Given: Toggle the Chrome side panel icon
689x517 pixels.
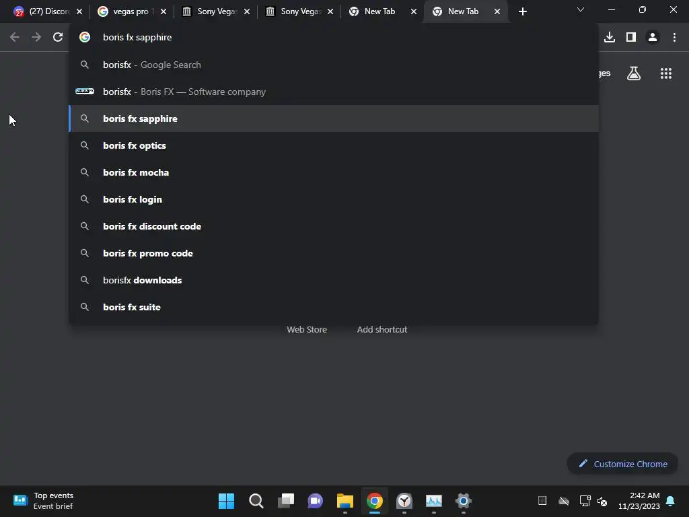Looking at the screenshot, I should click(x=631, y=38).
